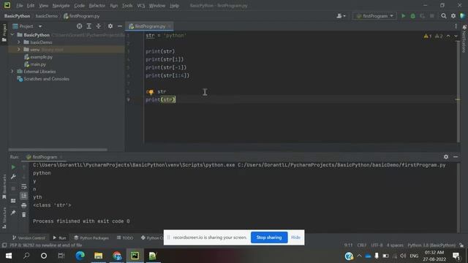Click Hide on the sharing notification

(295, 237)
